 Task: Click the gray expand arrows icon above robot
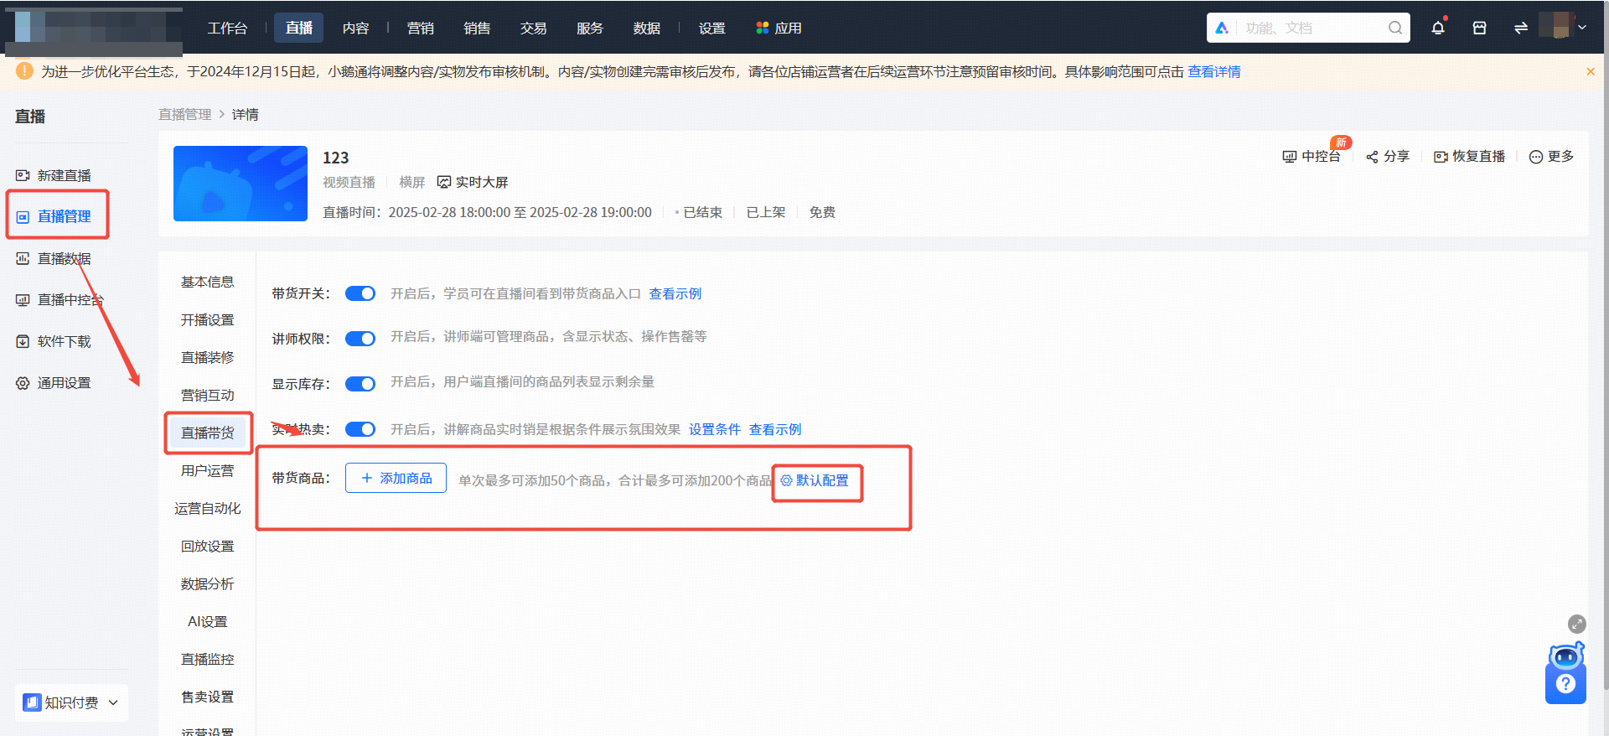click(1577, 624)
